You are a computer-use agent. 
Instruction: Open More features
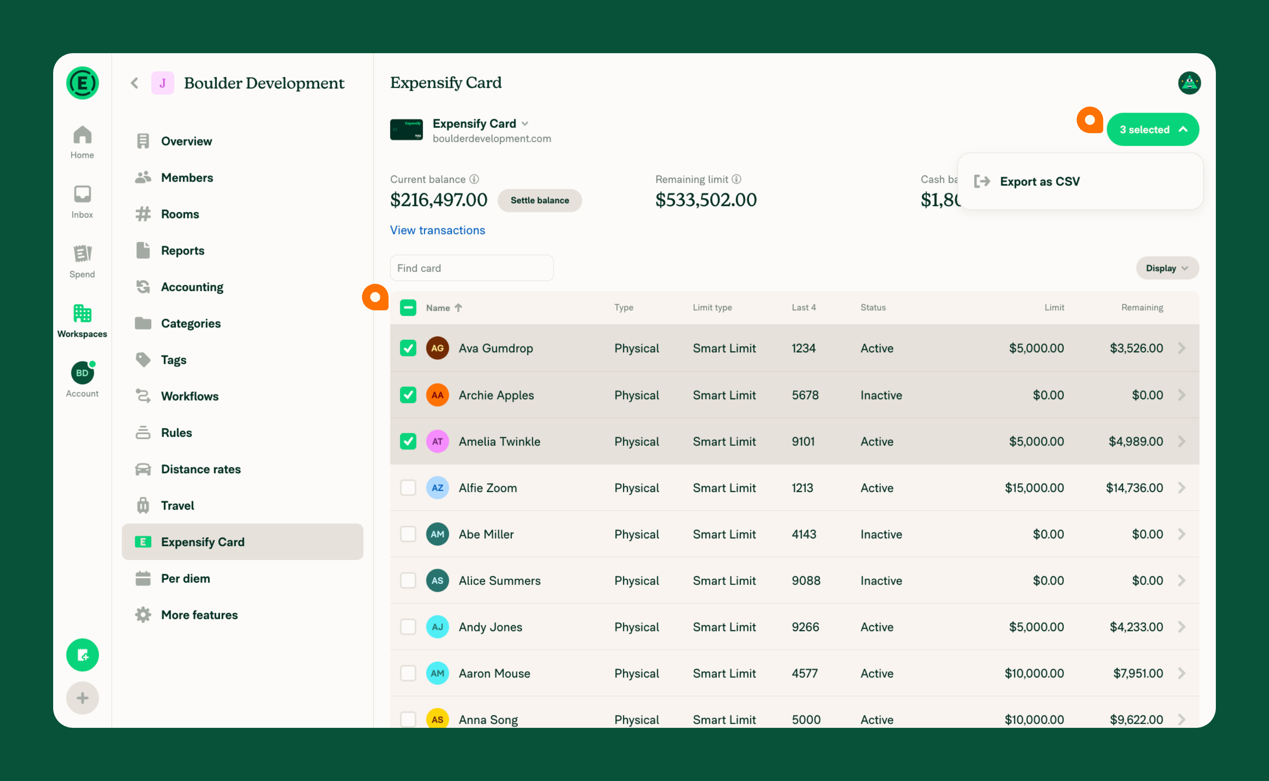click(242, 615)
